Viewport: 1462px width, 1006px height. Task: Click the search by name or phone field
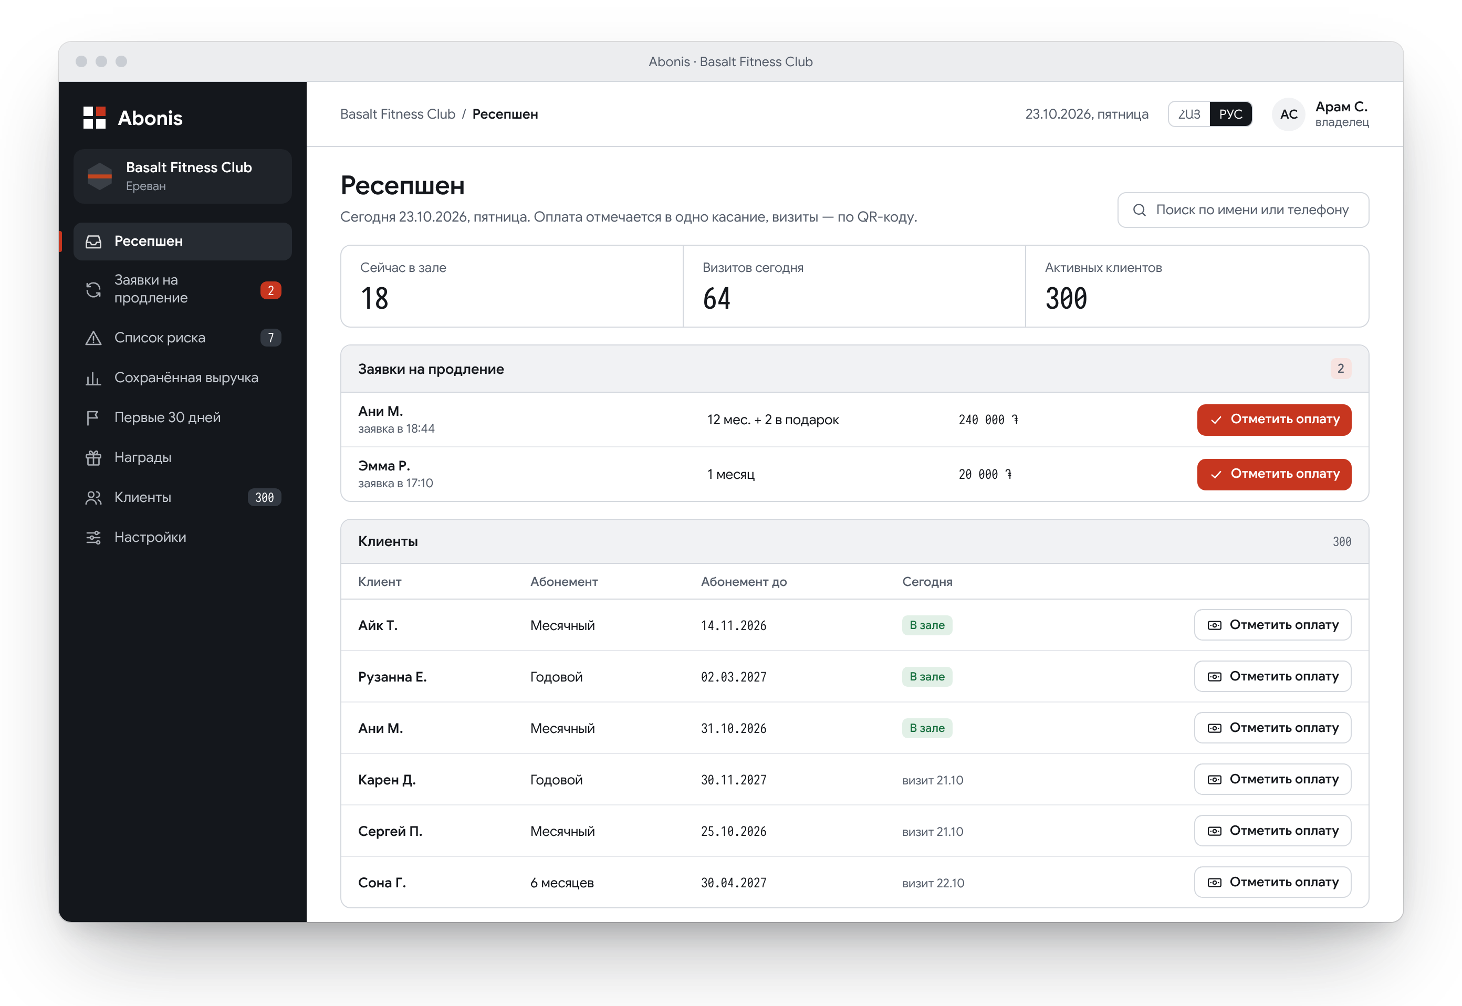(x=1242, y=210)
